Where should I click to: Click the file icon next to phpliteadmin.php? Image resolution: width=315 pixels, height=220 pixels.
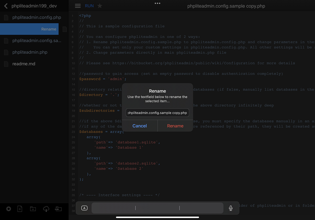tap(6, 52)
